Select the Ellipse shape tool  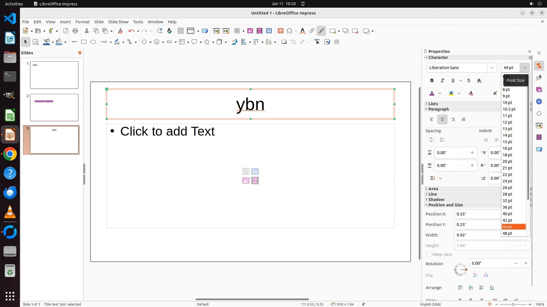(x=93, y=42)
